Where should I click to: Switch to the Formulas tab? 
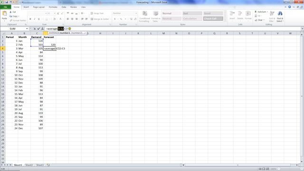point(53,7)
